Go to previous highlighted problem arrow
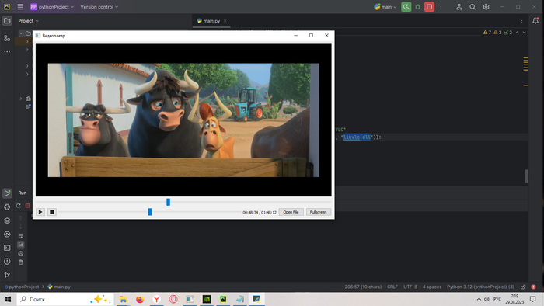 pyautogui.click(x=517, y=32)
